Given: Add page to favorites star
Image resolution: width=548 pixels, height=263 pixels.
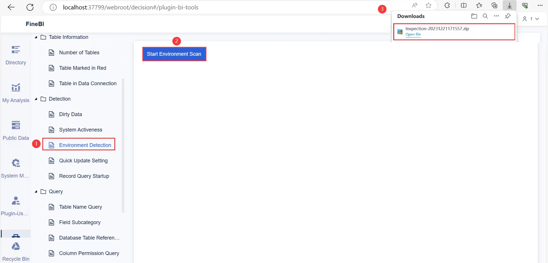Looking at the screenshot, I should pyautogui.click(x=429, y=5).
